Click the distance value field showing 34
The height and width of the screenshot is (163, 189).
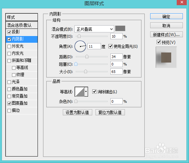click(x=117, y=57)
